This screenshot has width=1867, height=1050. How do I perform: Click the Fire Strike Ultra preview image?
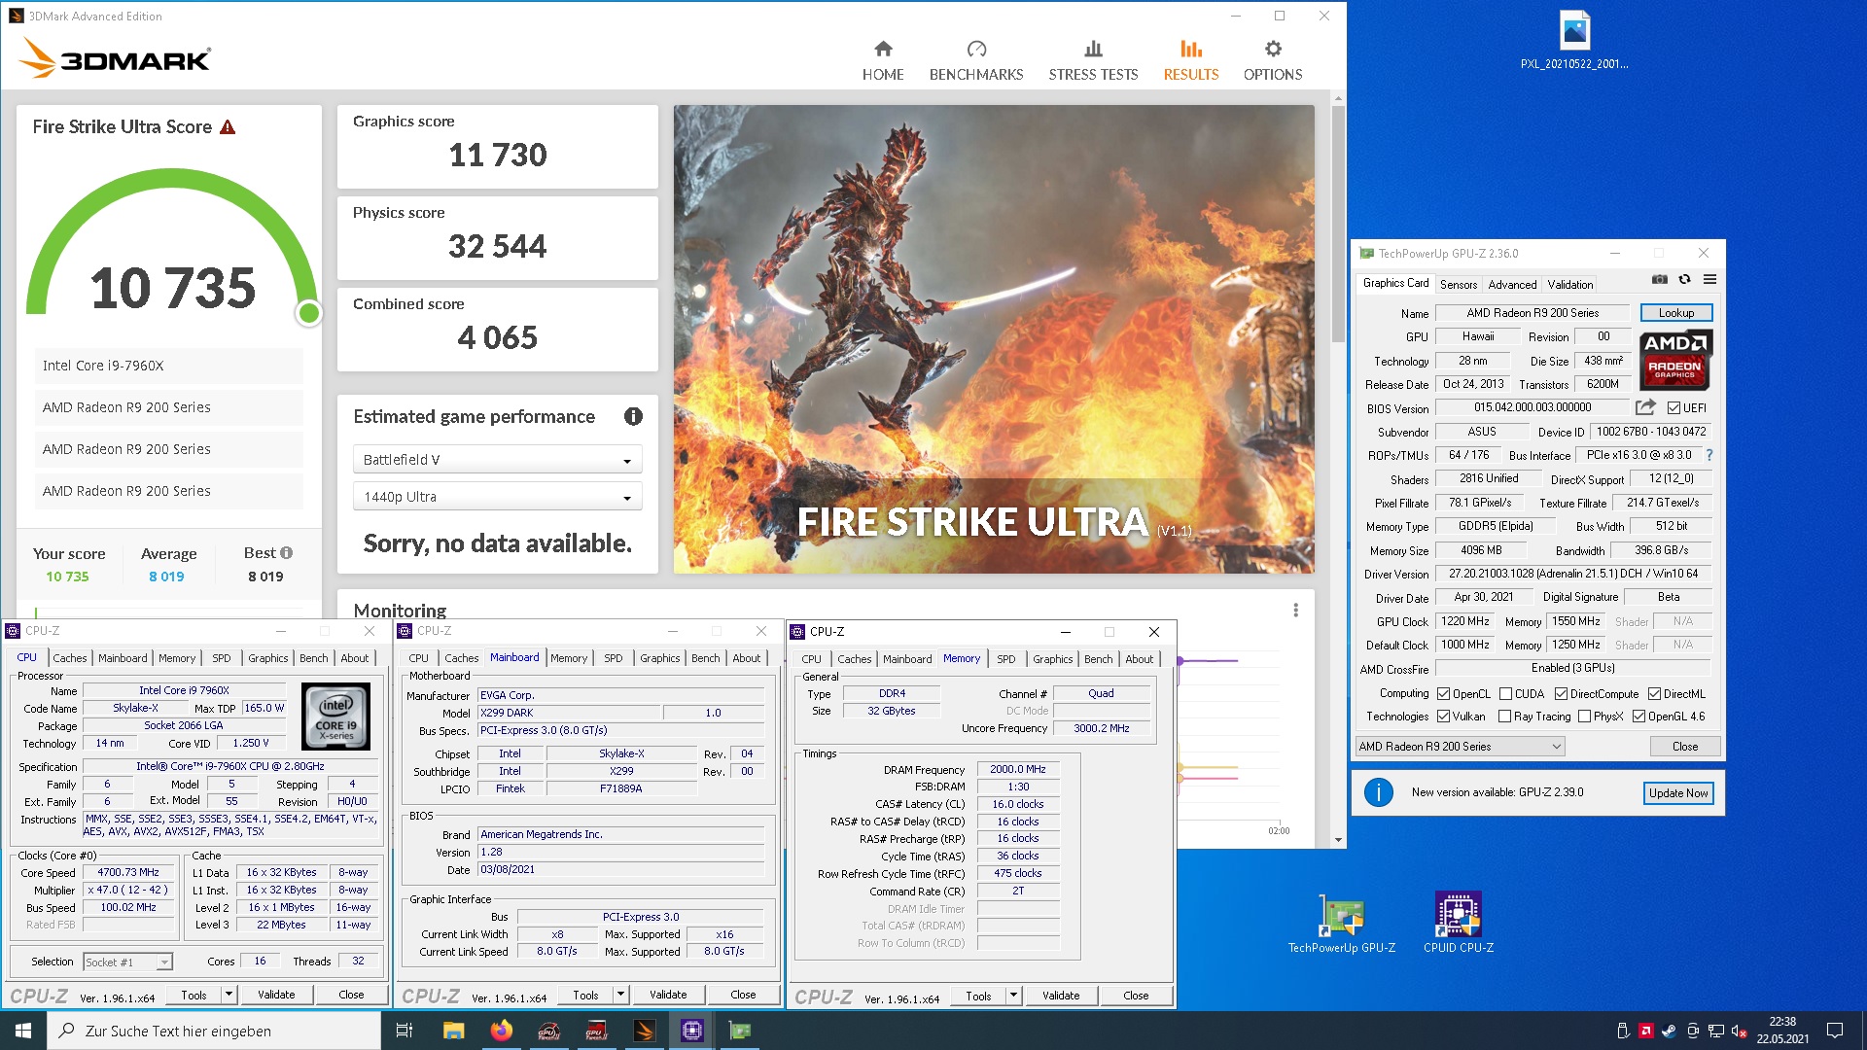click(x=994, y=339)
